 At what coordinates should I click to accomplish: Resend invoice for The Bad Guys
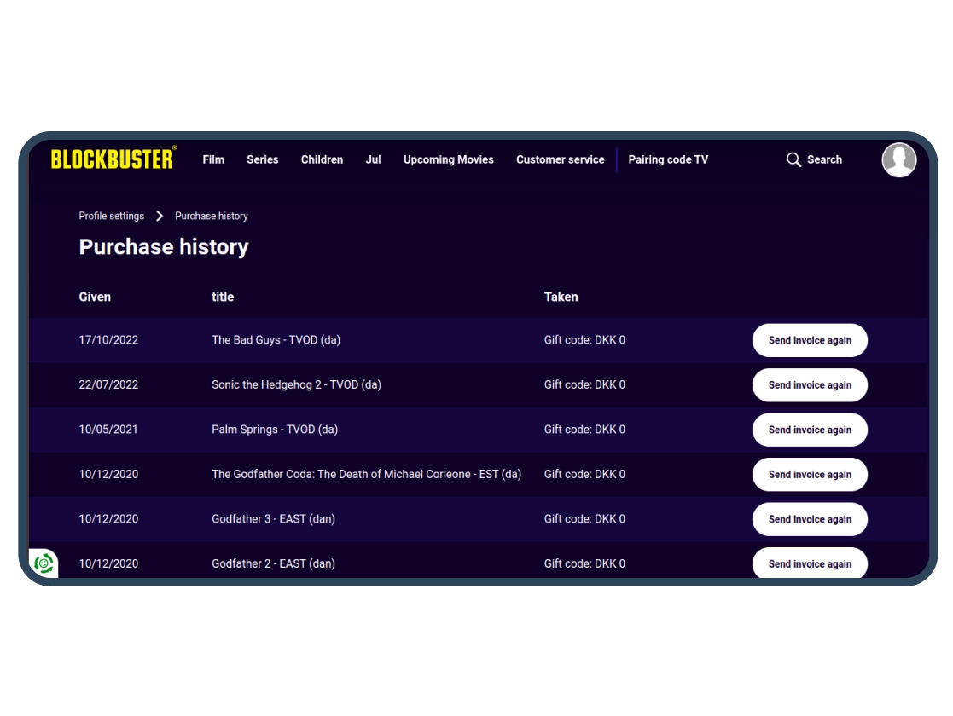click(x=810, y=340)
